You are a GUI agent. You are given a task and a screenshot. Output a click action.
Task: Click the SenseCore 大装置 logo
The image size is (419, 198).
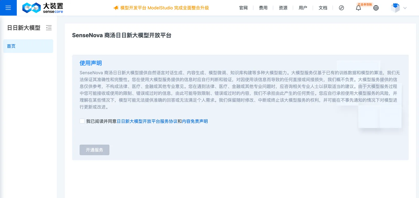(43, 8)
